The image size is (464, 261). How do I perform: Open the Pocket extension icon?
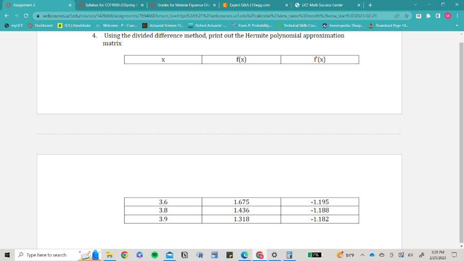click(418, 16)
